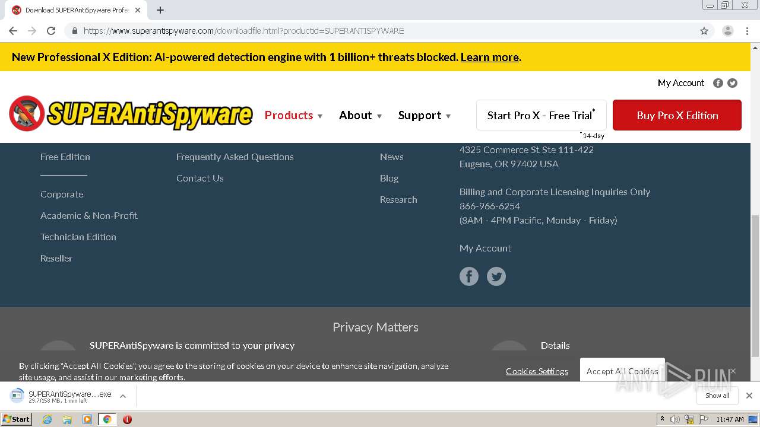Open Technician Edition link
Image resolution: width=760 pixels, height=427 pixels.
pyautogui.click(x=78, y=237)
